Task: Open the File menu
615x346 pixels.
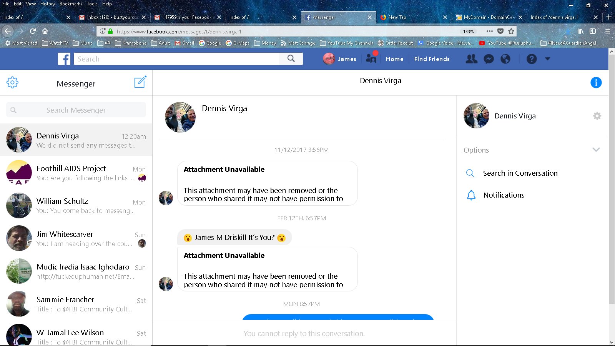Action: tap(6, 4)
